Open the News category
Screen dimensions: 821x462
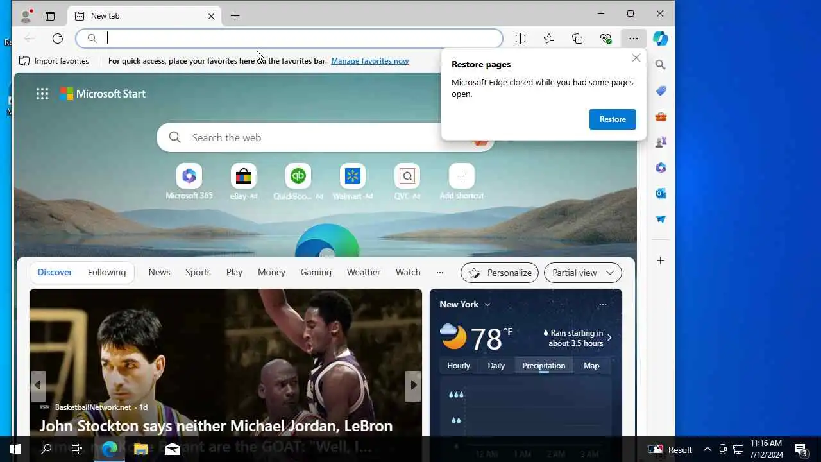[x=159, y=272]
